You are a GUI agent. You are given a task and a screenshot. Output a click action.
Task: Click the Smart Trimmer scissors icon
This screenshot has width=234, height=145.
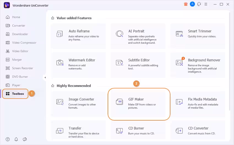click(x=179, y=34)
